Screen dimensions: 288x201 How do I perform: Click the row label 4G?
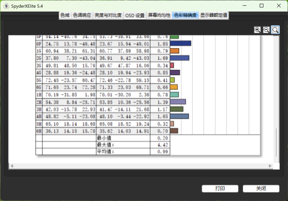point(39,73)
